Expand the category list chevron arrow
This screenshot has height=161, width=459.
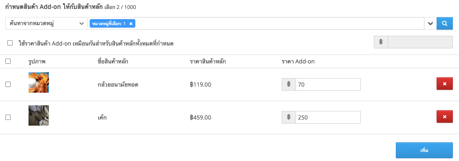click(430, 24)
